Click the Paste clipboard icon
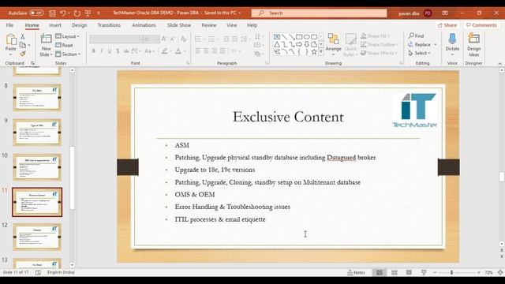Viewport: 505px width, 284px height. pos(11,39)
